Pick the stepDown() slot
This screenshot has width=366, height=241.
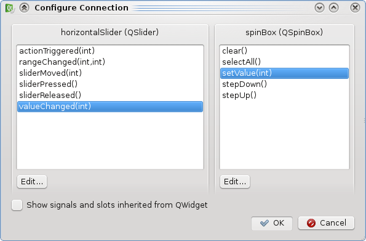click(x=284, y=84)
